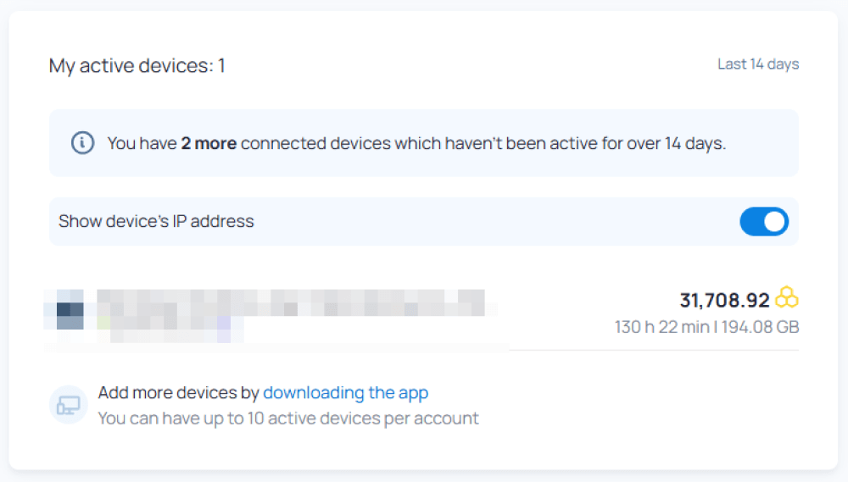
Task: Open the "downloading the app" link
Action: click(x=345, y=393)
